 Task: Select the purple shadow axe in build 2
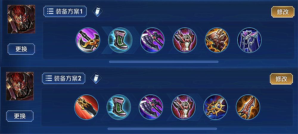point(151,107)
